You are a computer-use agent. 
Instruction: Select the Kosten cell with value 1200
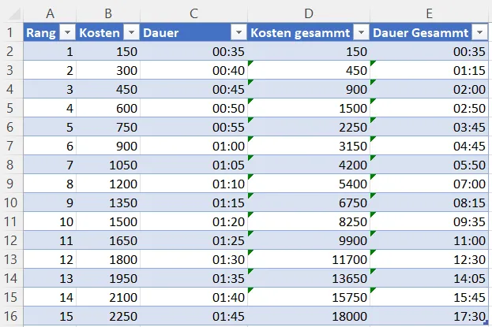coord(109,184)
